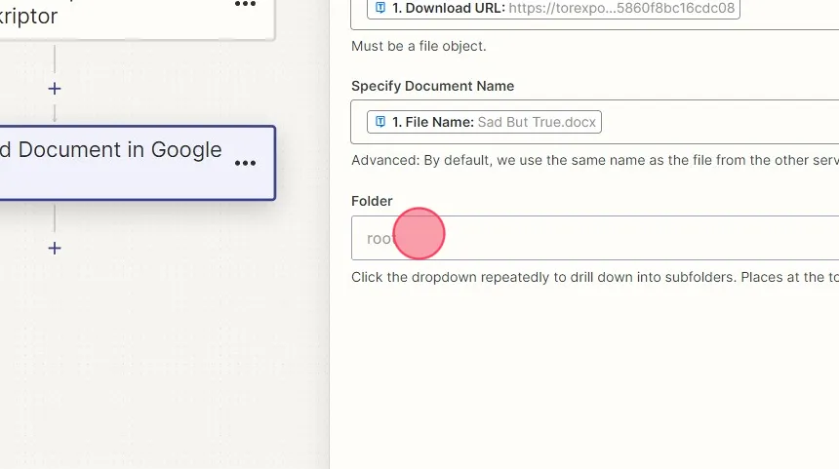Click the icon in the Download URL pill
Screen dimensions: 839x469
coord(380,8)
